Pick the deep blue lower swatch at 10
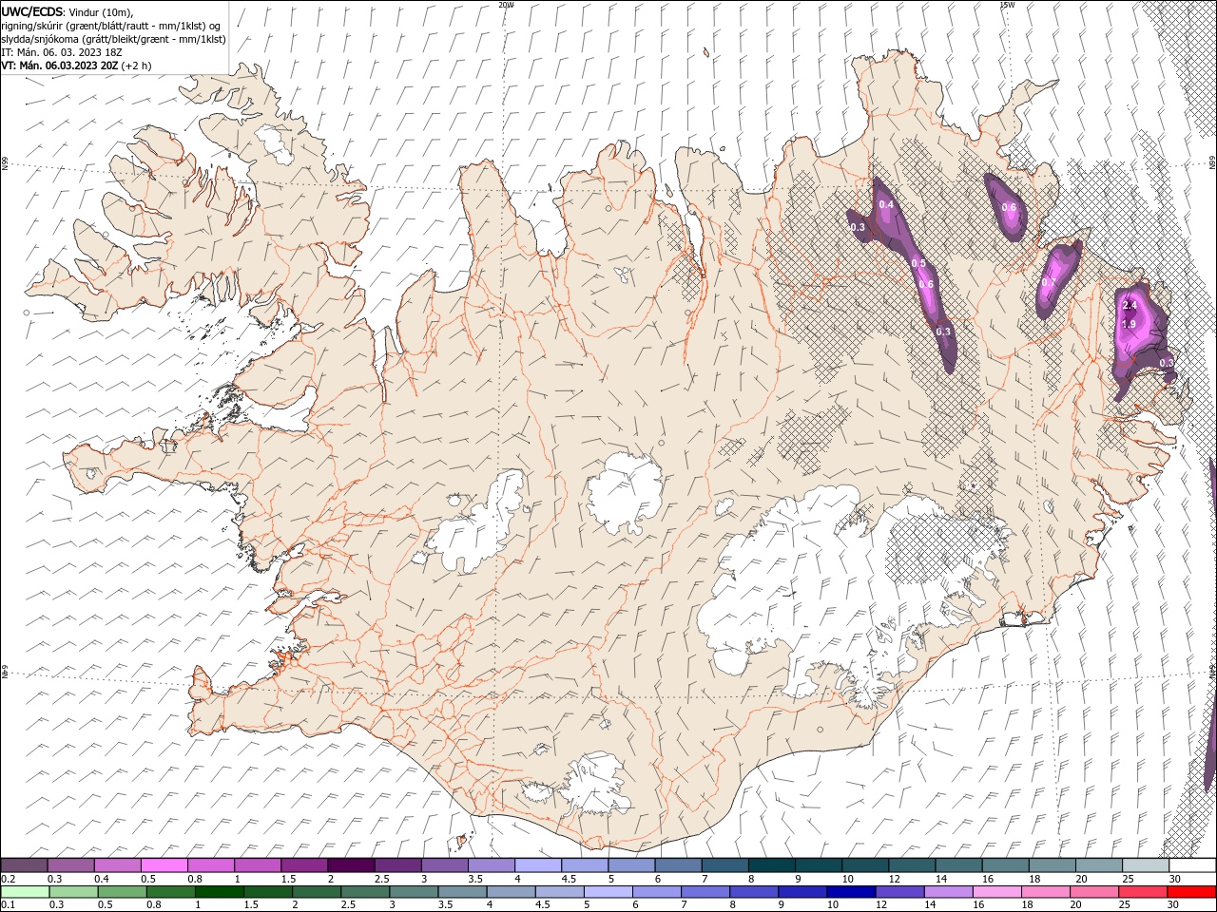Viewport: 1217px width, 912px height. click(x=851, y=892)
